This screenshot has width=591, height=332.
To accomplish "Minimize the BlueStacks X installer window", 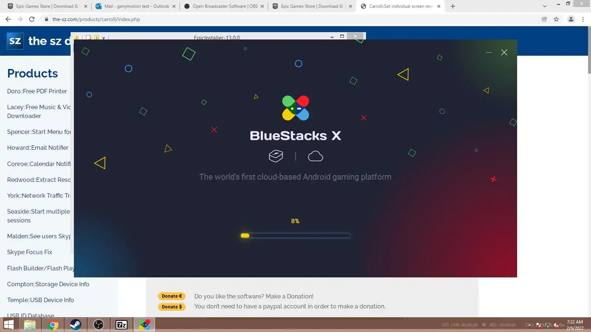I will tap(489, 52).
